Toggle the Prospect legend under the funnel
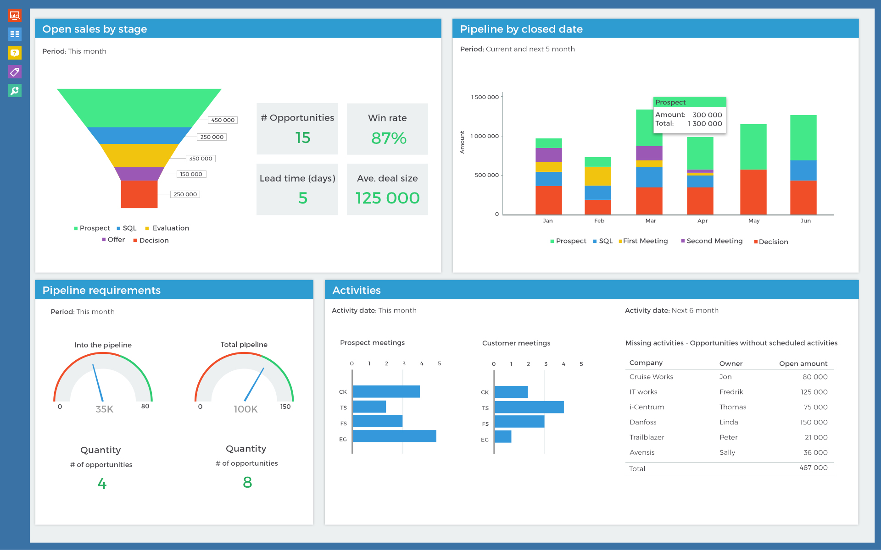The width and height of the screenshot is (881, 550). [x=92, y=228]
